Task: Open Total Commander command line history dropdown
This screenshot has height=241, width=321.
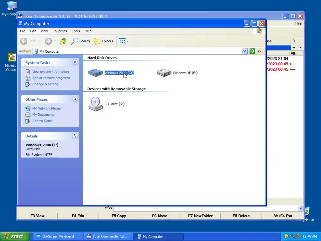Action: tap(301, 208)
